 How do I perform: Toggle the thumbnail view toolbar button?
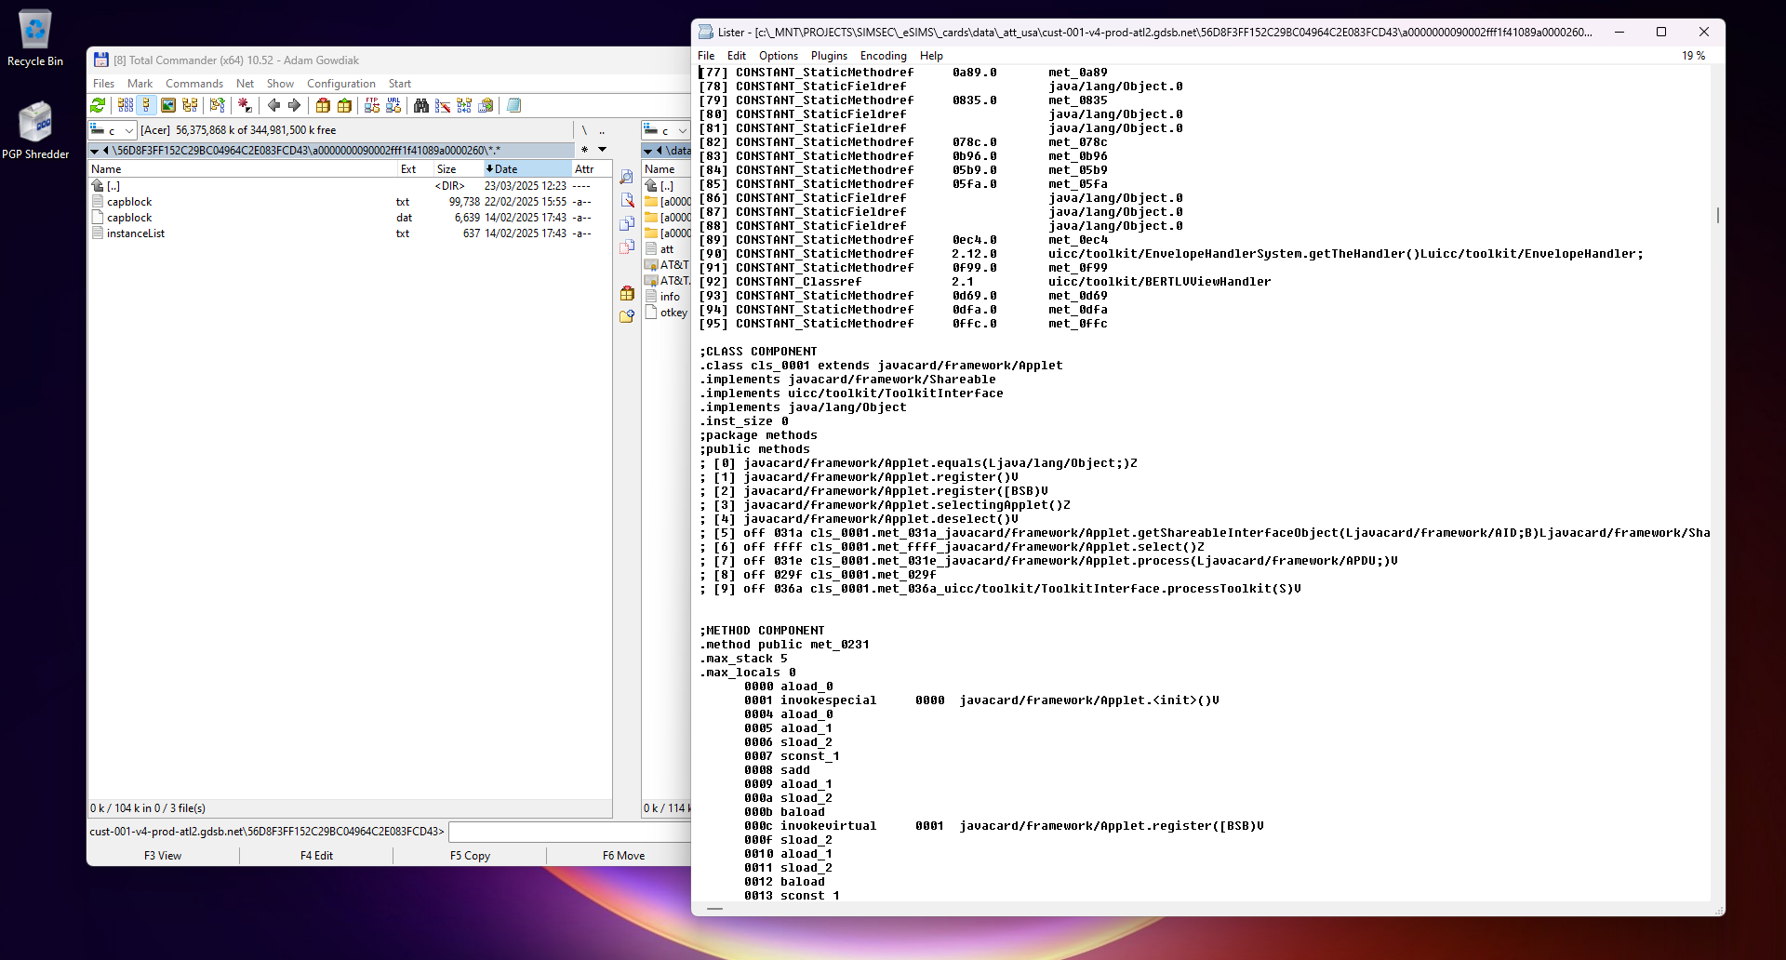[168, 106]
